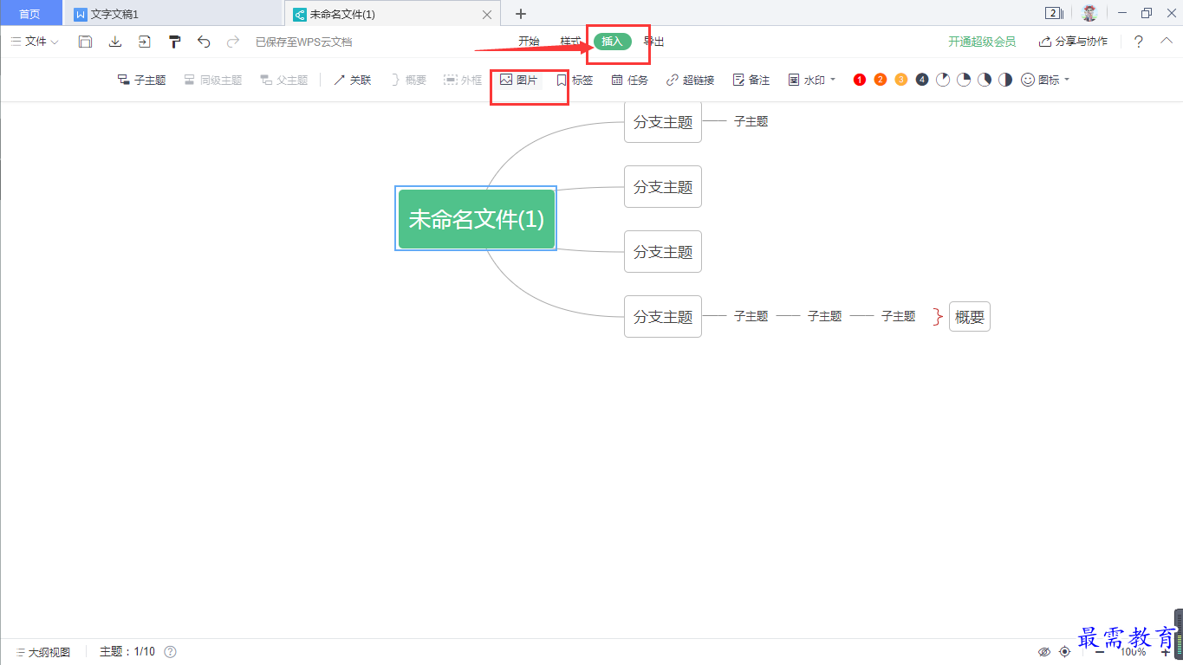The width and height of the screenshot is (1183, 665).
Task: Select the central 未命名文件(1) topic
Action: click(x=477, y=219)
